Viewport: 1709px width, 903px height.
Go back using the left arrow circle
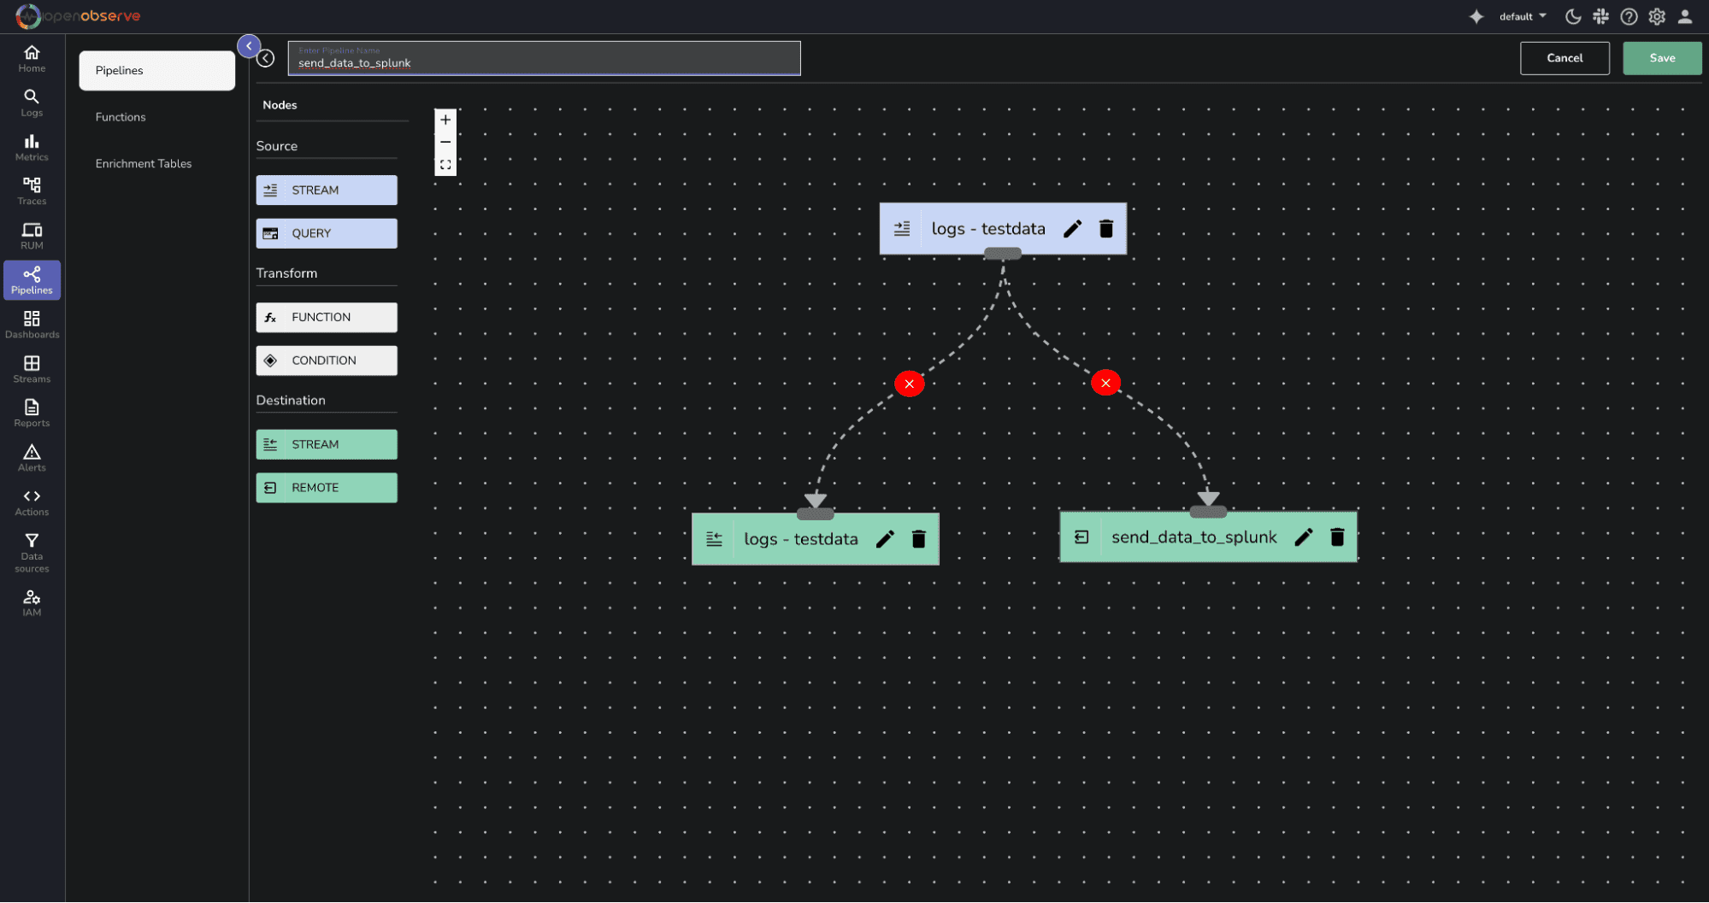[x=266, y=58]
